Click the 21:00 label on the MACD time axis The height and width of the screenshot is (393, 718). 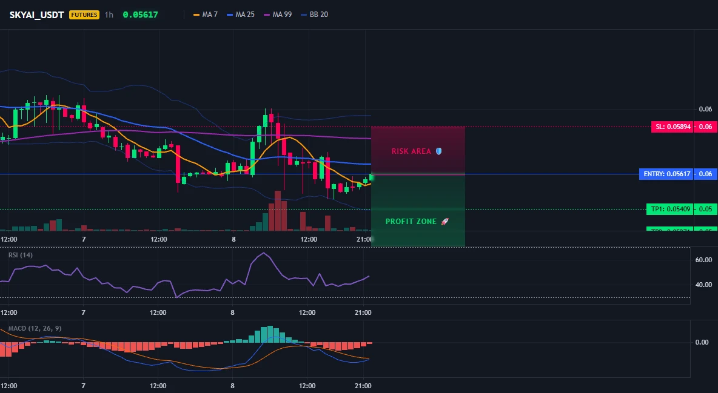[363, 386]
